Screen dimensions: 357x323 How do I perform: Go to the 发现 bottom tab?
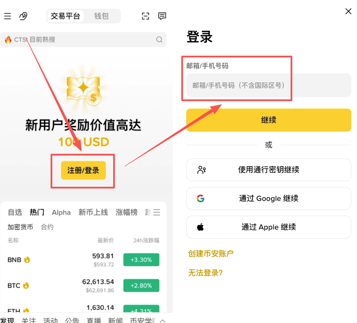[7, 320]
